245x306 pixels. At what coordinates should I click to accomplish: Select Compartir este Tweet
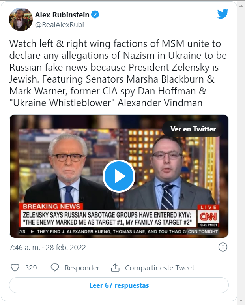pyautogui.click(x=160, y=268)
